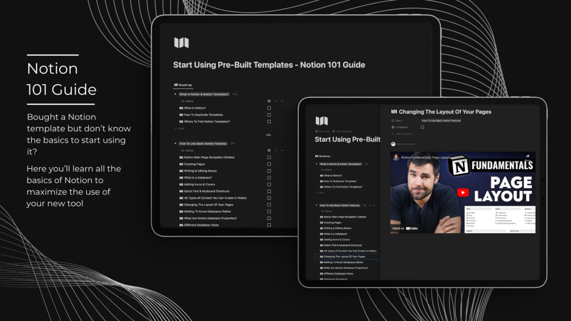571x321 pixels.
Task: Click the map page icon on back tablet
Action: tap(181, 43)
